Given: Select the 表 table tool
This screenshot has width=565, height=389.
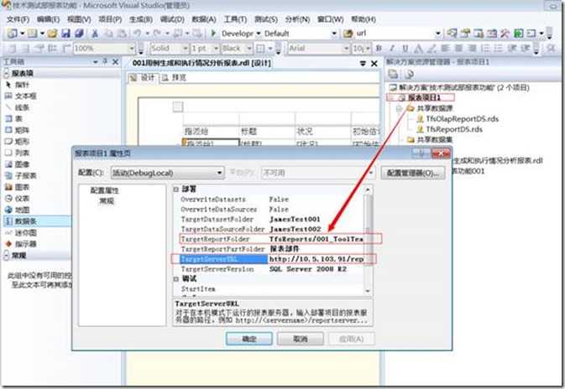Looking at the screenshot, I should click(x=18, y=119).
